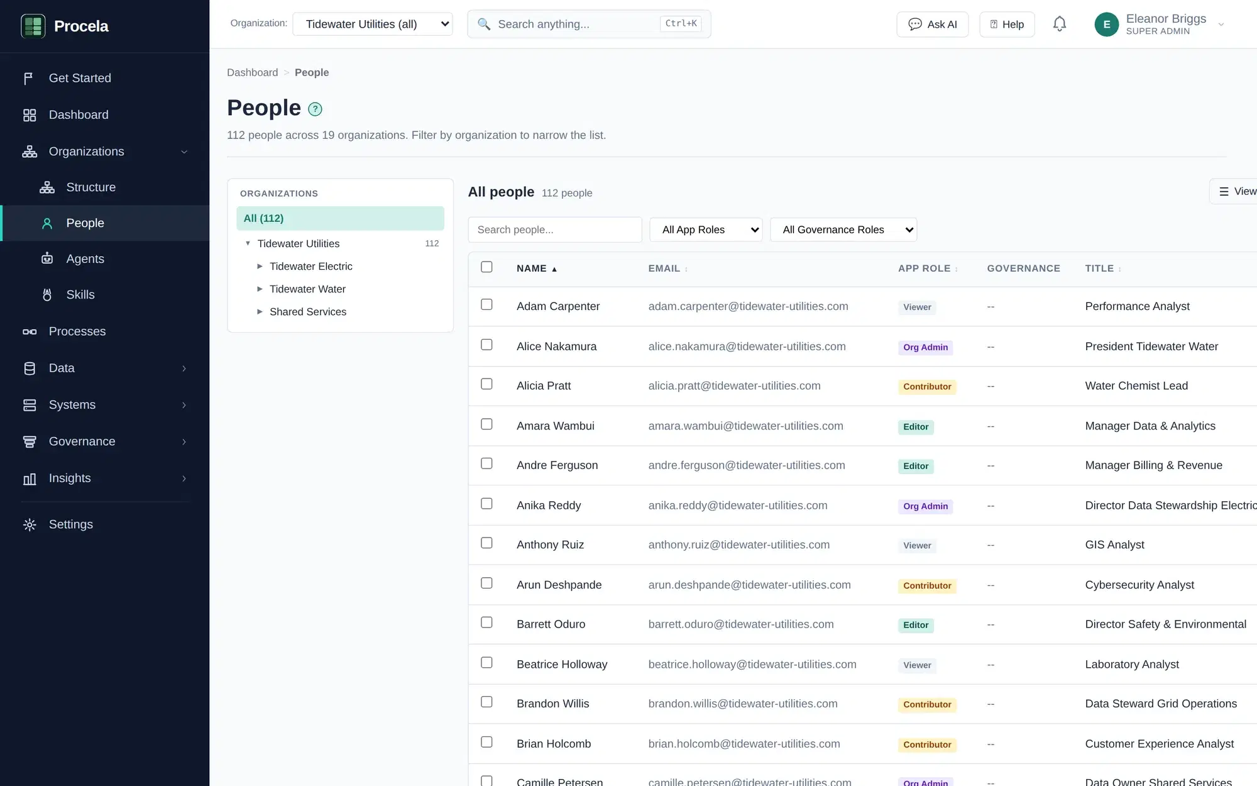Select the Anthony Ruiz row checkbox

coord(486,543)
